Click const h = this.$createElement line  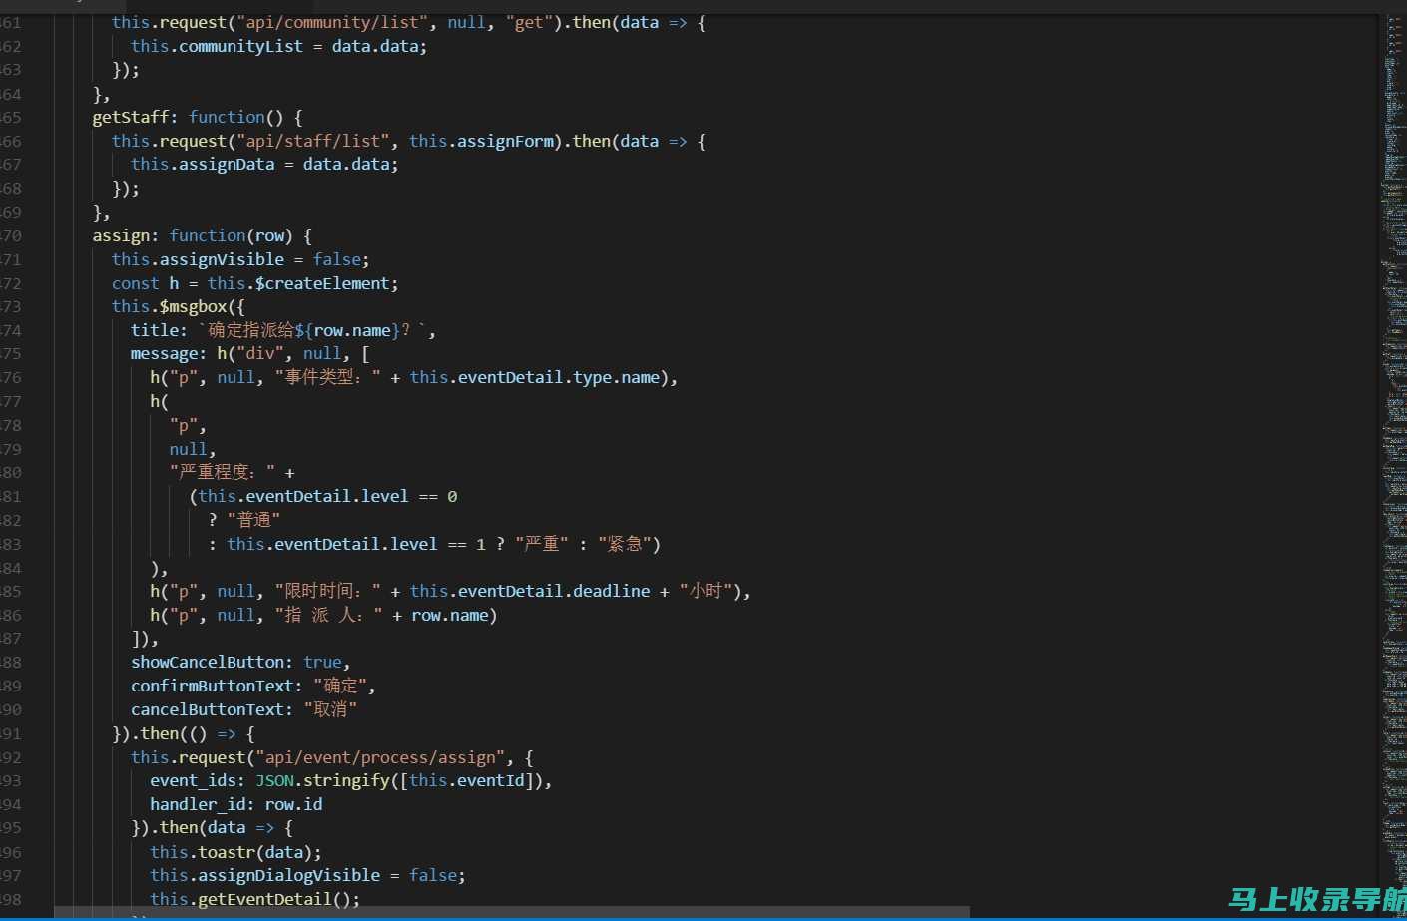tap(254, 283)
